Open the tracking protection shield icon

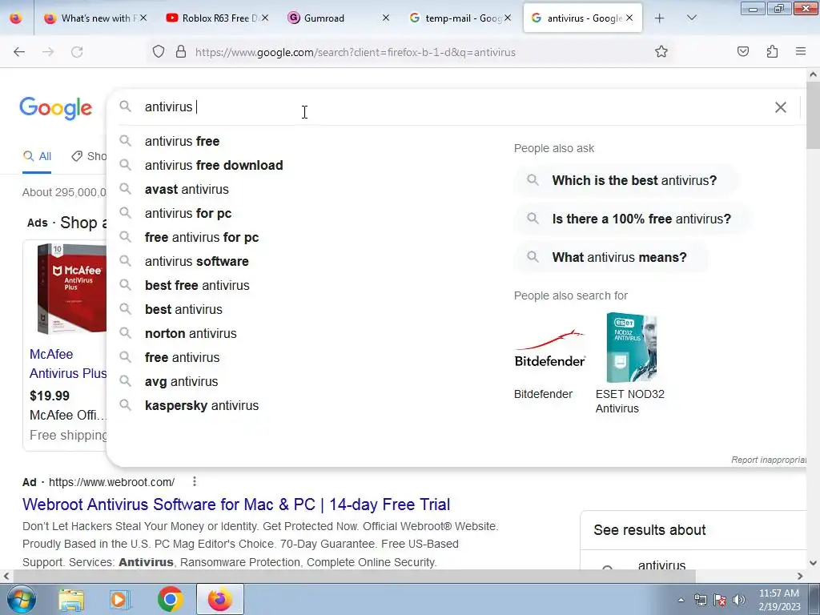coord(159,52)
